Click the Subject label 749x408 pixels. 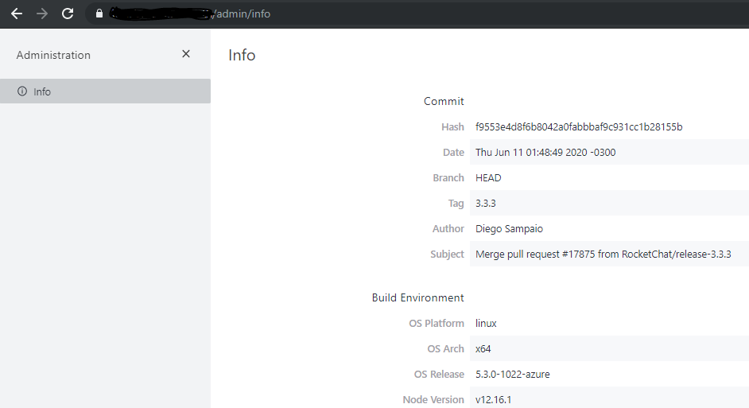click(447, 254)
